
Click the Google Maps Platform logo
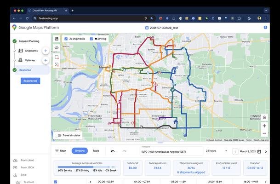[x=14, y=28]
